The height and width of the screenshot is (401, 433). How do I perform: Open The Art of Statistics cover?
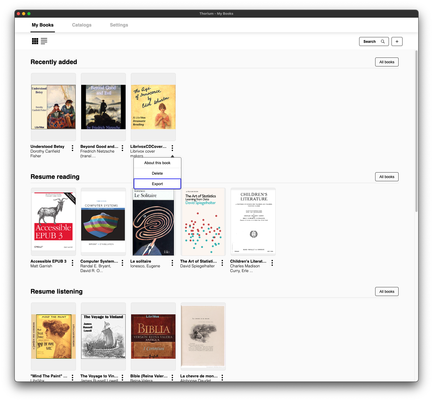point(203,222)
